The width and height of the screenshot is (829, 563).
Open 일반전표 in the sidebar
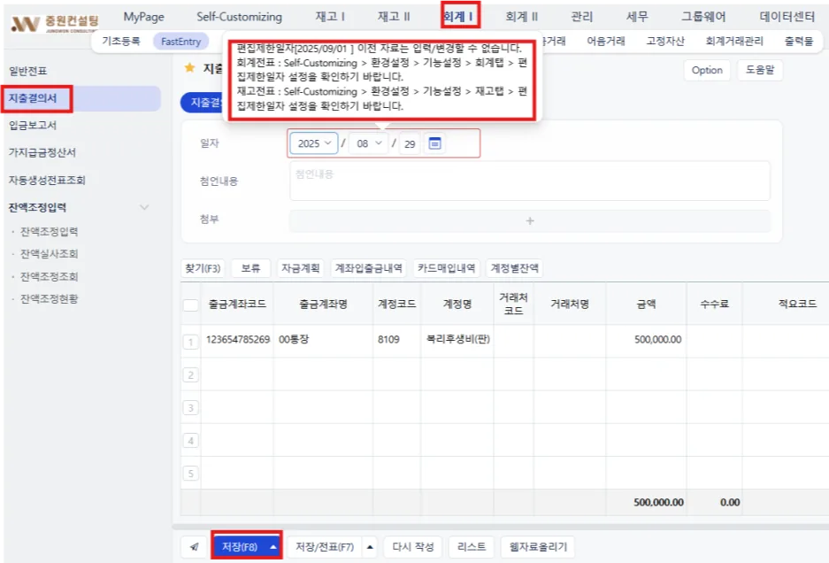(28, 71)
